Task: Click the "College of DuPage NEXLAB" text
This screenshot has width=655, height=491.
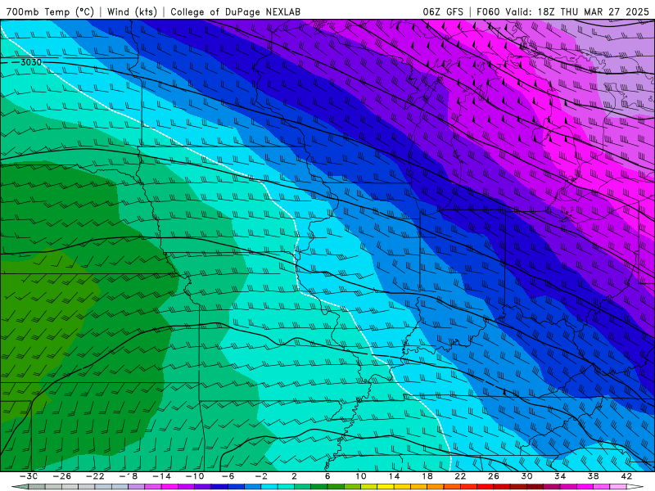Action: [235, 11]
